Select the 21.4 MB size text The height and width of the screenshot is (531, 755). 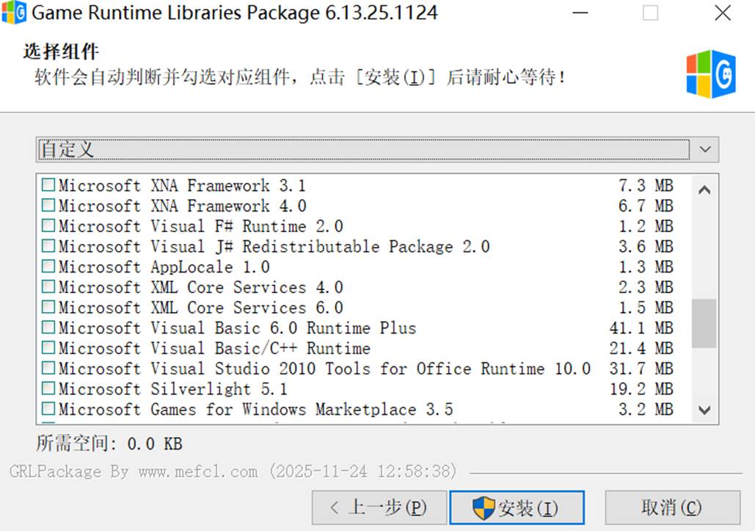641,348
